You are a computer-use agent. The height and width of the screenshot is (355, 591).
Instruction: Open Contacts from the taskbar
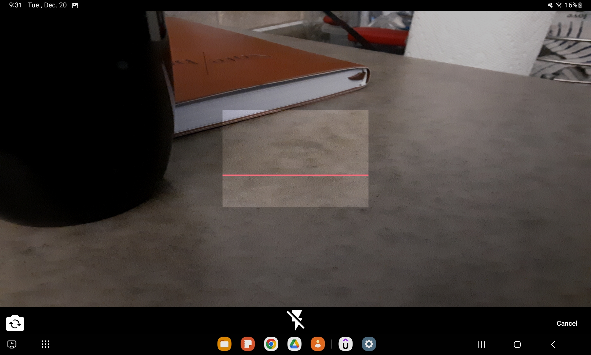click(318, 344)
